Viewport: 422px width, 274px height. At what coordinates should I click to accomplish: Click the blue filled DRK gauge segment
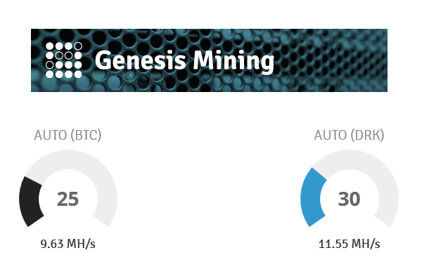pyautogui.click(x=312, y=197)
